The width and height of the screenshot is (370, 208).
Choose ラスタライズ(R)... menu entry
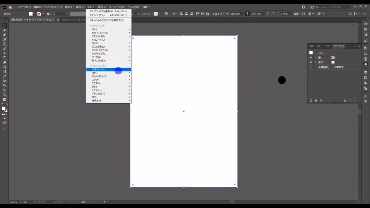click(108, 53)
